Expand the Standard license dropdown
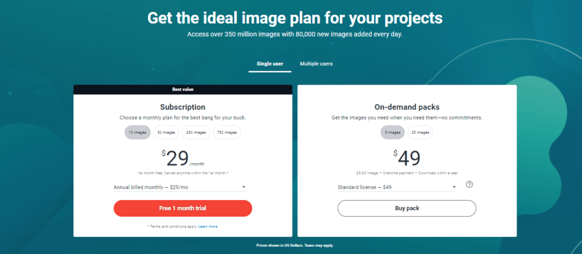 pos(397,187)
